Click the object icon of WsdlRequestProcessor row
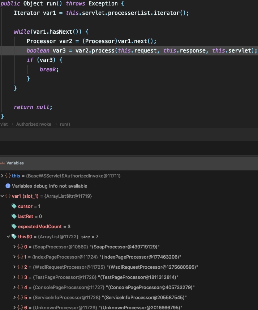The height and width of the screenshot is (310, 258). (20, 267)
